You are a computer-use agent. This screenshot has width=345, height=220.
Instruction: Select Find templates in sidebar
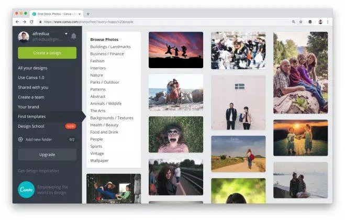pyautogui.click(x=32, y=116)
